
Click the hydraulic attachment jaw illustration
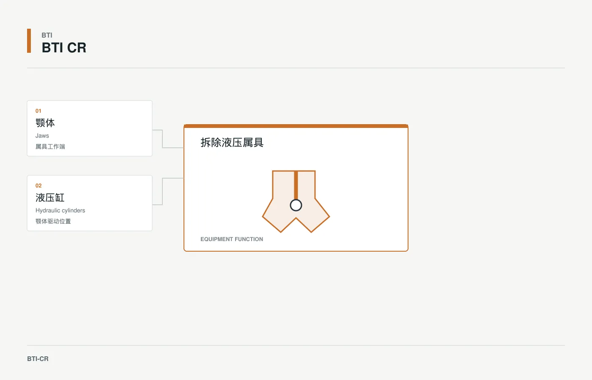pyautogui.click(x=296, y=201)
